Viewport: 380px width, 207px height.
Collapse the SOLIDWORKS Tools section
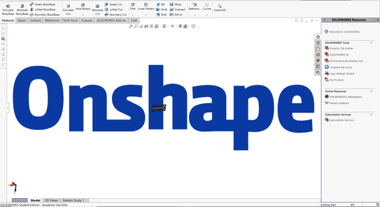point(371,43)
